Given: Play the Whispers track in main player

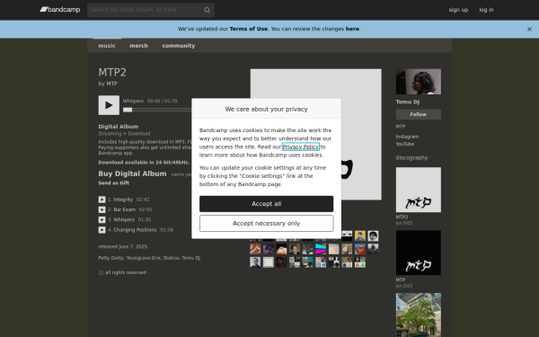Looking at the screenshot, I should (x=109, y=105).
